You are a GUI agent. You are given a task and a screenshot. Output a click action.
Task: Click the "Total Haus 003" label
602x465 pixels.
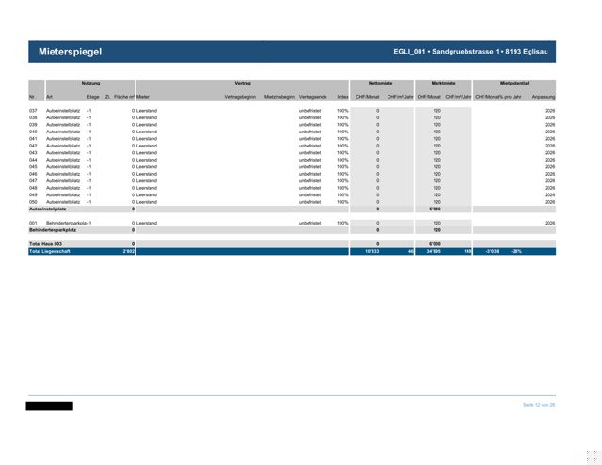click(x=45, y=244)
